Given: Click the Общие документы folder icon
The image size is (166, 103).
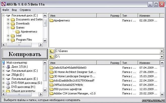Looking at the screenshot, I should pos(8,91).
